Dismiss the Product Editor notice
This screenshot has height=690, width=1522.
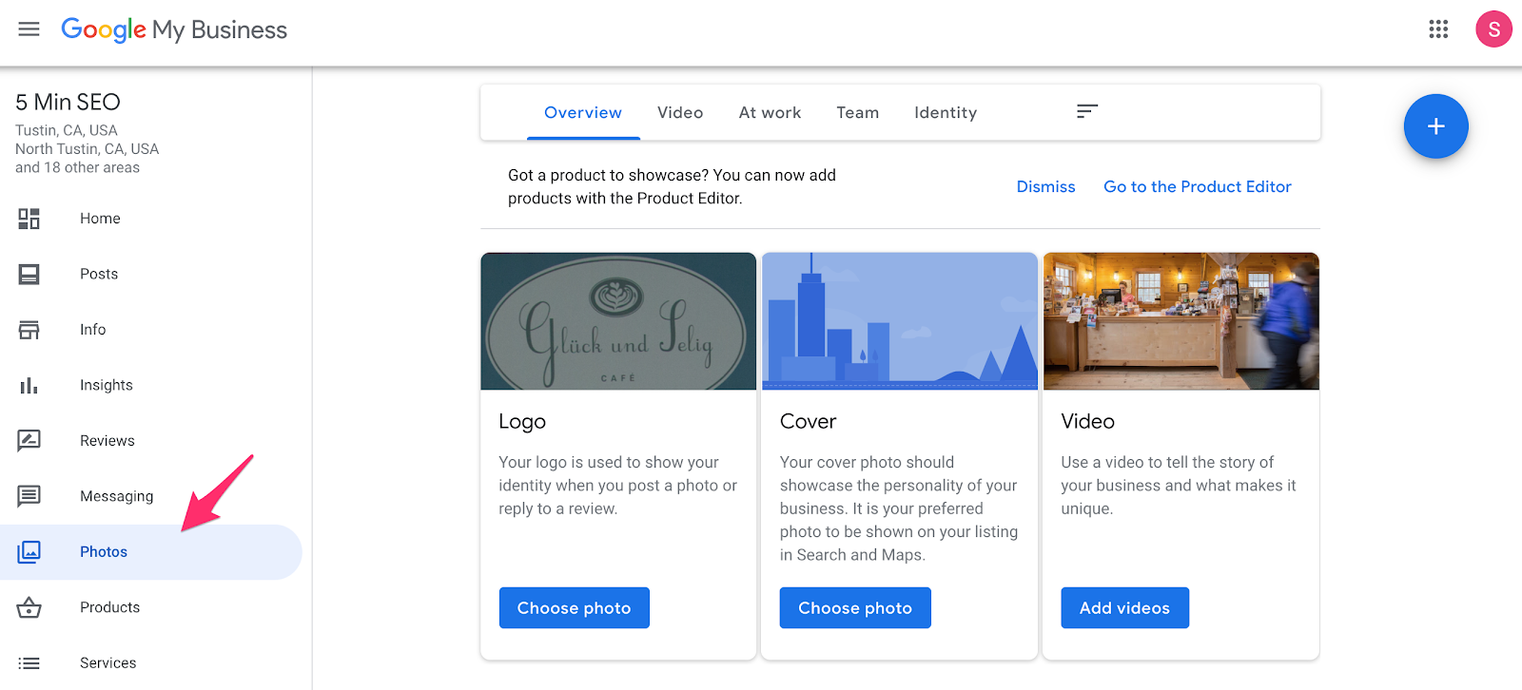tap(1045, 186)
